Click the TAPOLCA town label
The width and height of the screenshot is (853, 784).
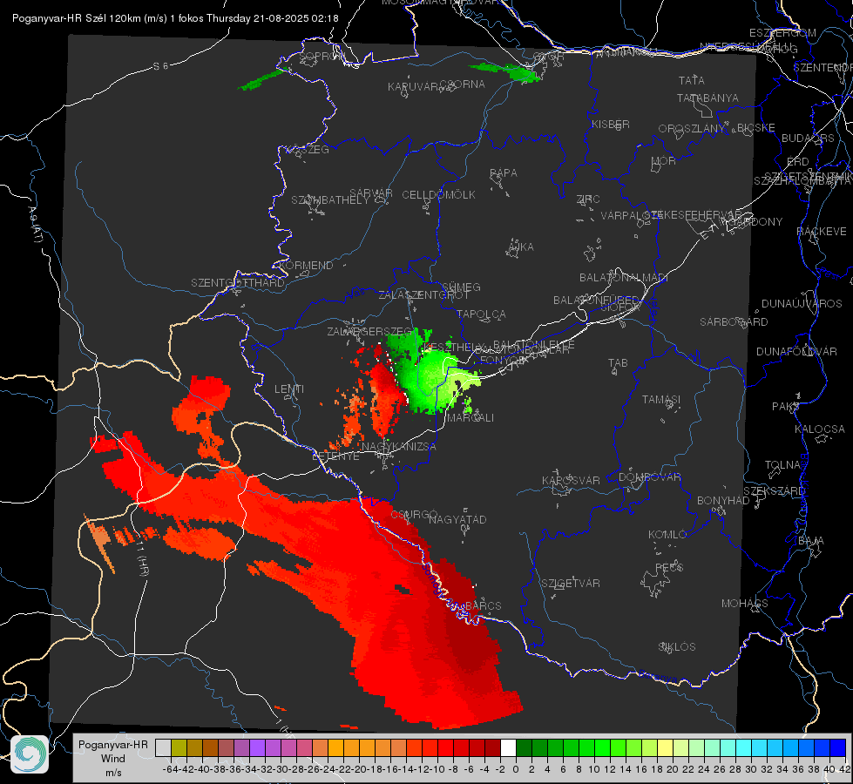pos(482,314)
